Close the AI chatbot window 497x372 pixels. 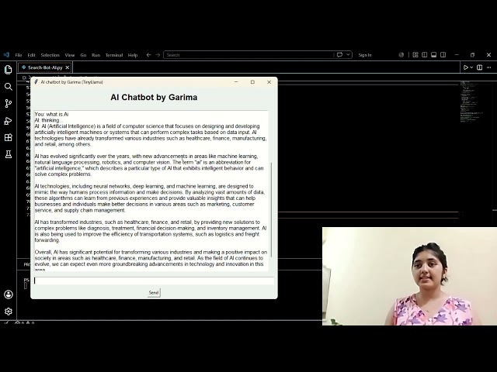tap(269, 82)
